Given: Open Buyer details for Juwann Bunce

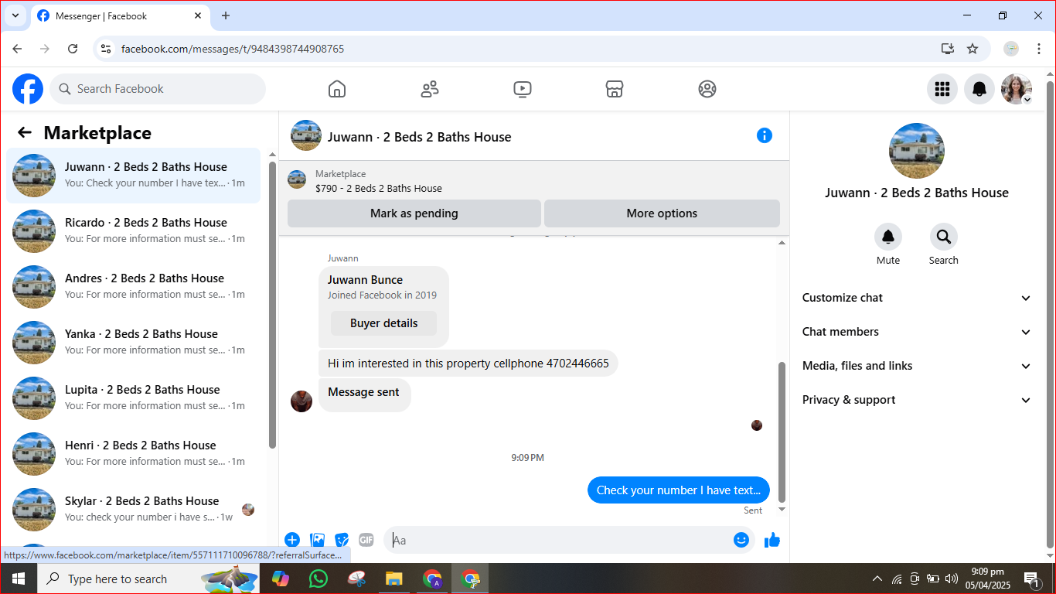Looking at the screenshot, I should pos(383,323).
